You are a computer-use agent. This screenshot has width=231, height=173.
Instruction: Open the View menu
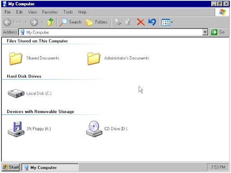[32, 12]
